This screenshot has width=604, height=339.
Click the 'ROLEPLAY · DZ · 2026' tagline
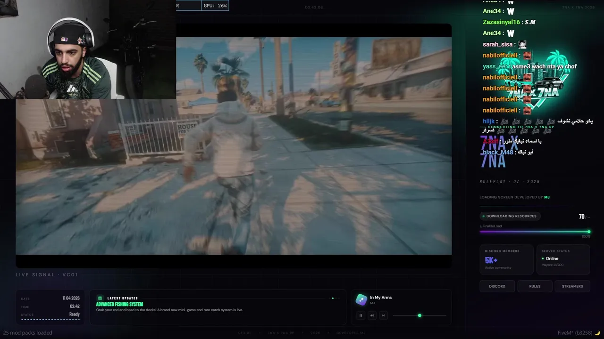510,182
